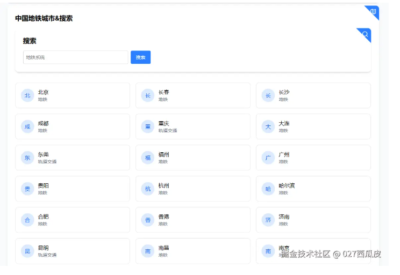Click the 合 avatar icon for 合肥

pyautogui.click(x=27, y=220)
